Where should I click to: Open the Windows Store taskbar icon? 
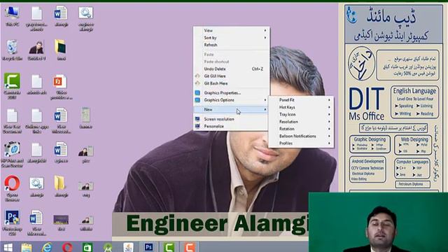point(87,247)
